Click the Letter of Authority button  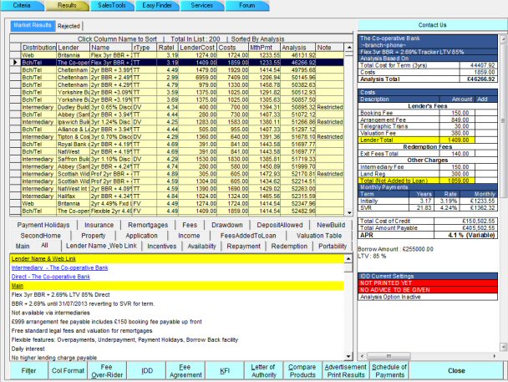264,370
